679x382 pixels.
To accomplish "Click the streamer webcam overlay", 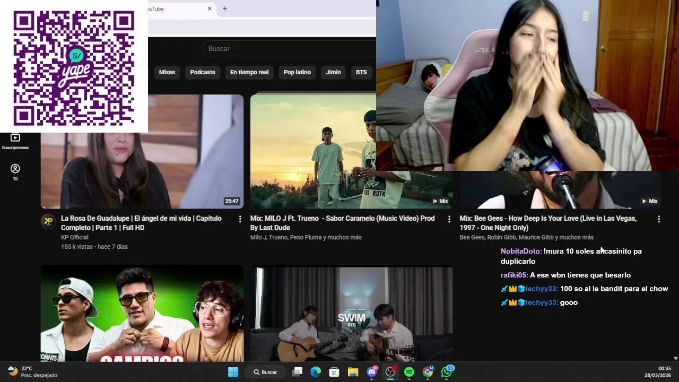I will pyautogui.click(x=527, y=85).
